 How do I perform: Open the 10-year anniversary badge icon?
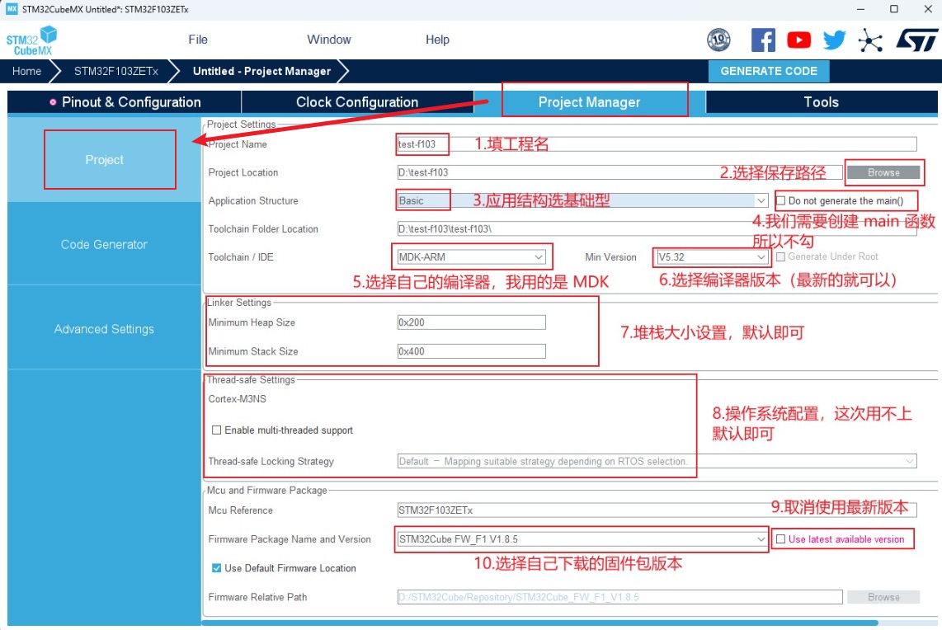[x=718, y=40]
